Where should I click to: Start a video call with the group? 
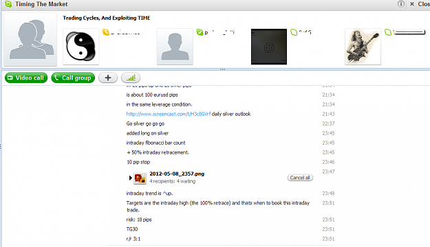click(x=26, y=78)
